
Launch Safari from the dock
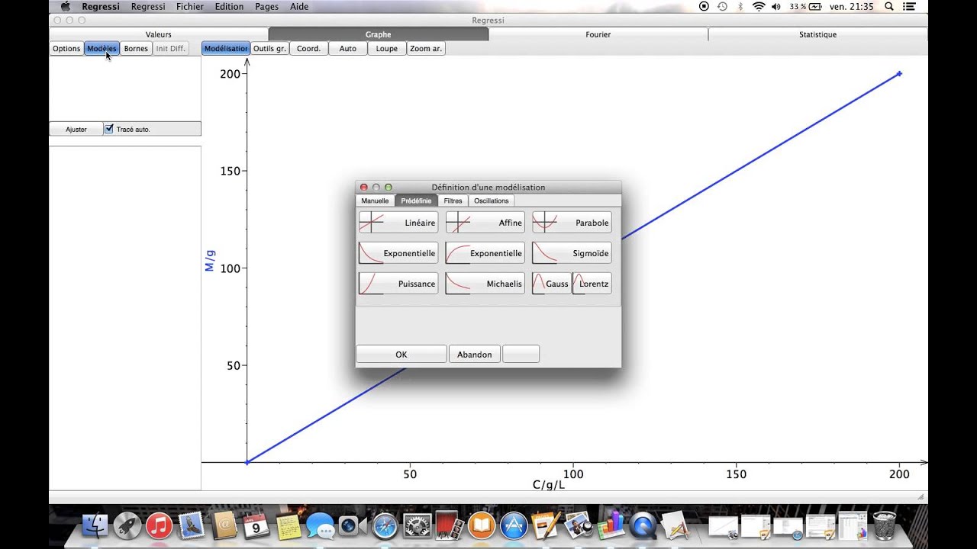(385, 525)
